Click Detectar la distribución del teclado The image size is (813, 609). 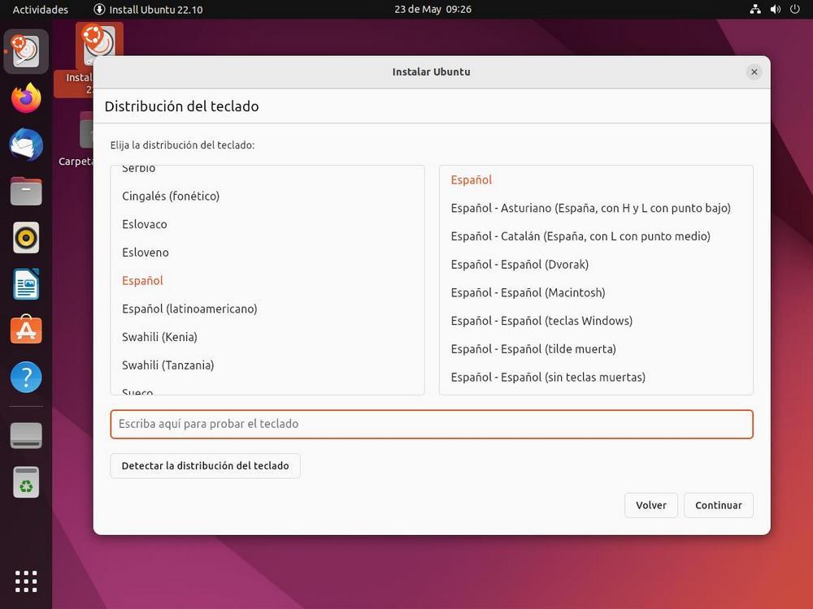coord(206,465)
